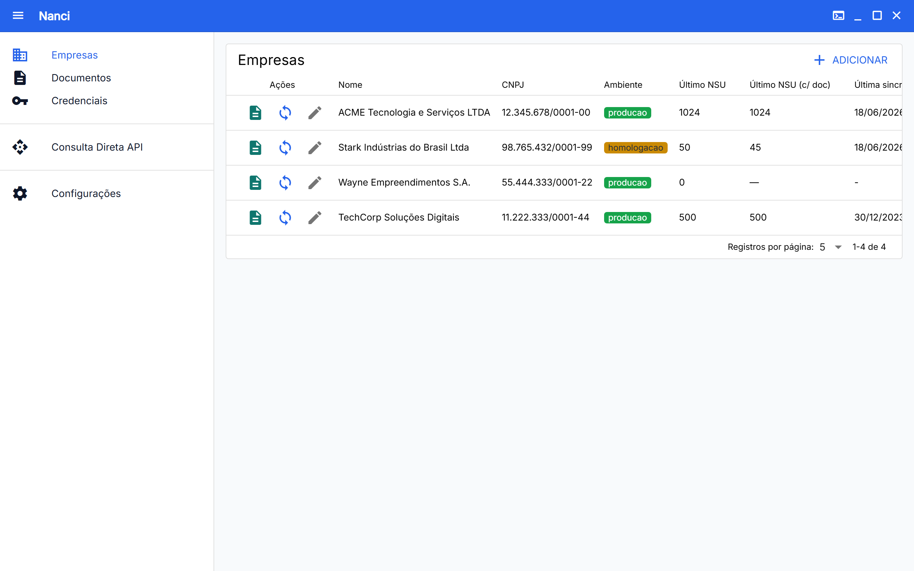Open Configurações page
914x571 pixels.
point(86,193)
